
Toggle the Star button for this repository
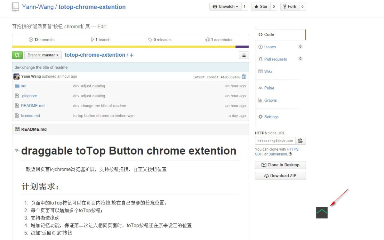tap(260, 6)
